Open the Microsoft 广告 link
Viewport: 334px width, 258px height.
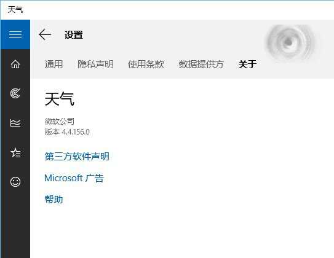coord(74,178)
